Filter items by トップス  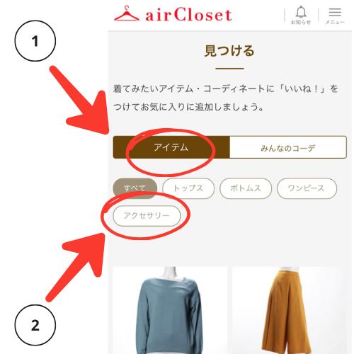click(188, 188)
